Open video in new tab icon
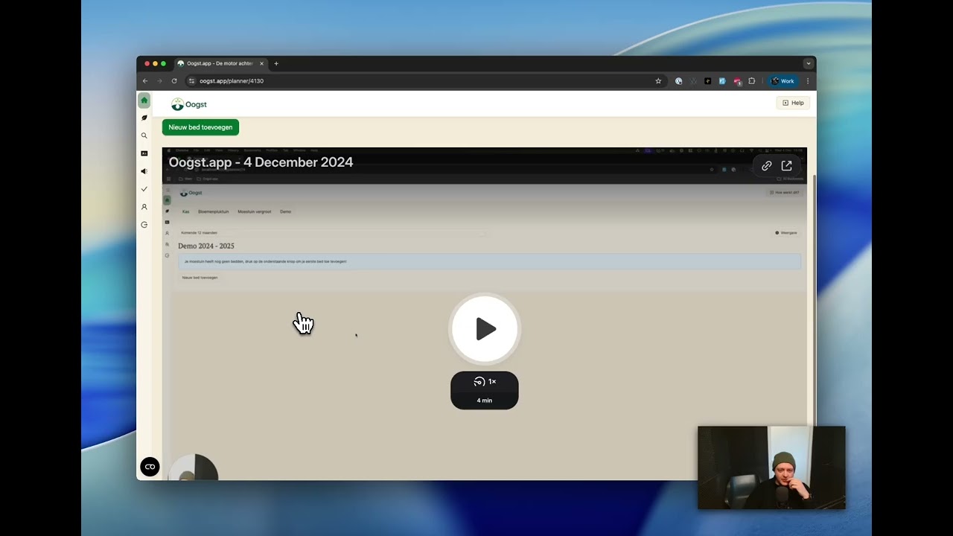 pos(787,166)
